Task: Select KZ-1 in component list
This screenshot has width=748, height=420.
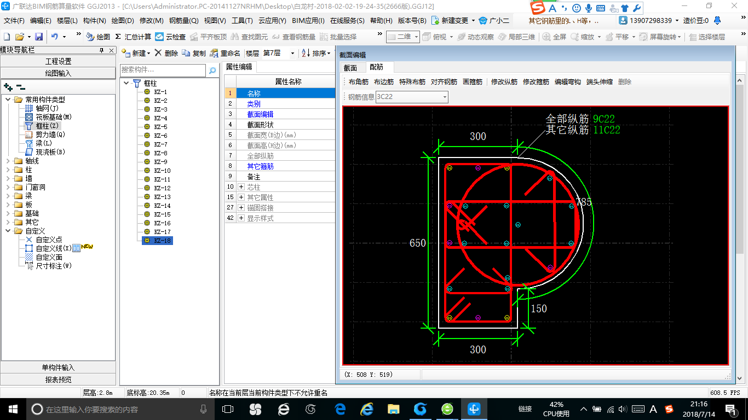Action: coord(160,92)
